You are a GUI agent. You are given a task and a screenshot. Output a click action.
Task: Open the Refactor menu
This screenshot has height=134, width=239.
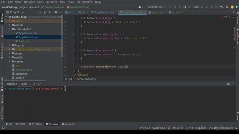pos(52,2)
